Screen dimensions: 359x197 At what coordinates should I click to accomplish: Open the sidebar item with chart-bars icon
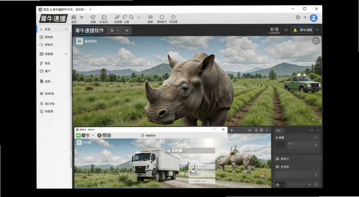coord(47,45)
